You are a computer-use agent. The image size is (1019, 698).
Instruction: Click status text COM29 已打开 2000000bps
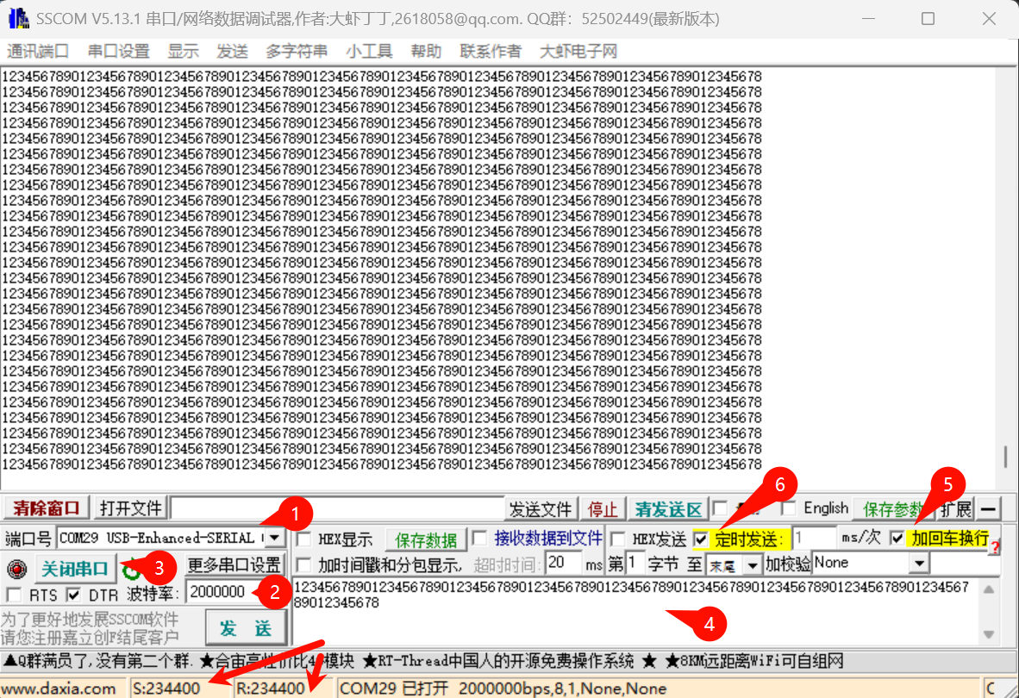point(503,689)
